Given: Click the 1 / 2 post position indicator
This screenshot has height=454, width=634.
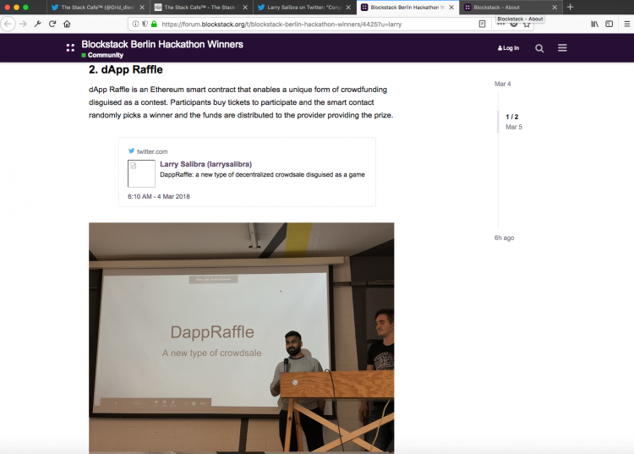Looking at the screenshot, I should tap(512, 117).
